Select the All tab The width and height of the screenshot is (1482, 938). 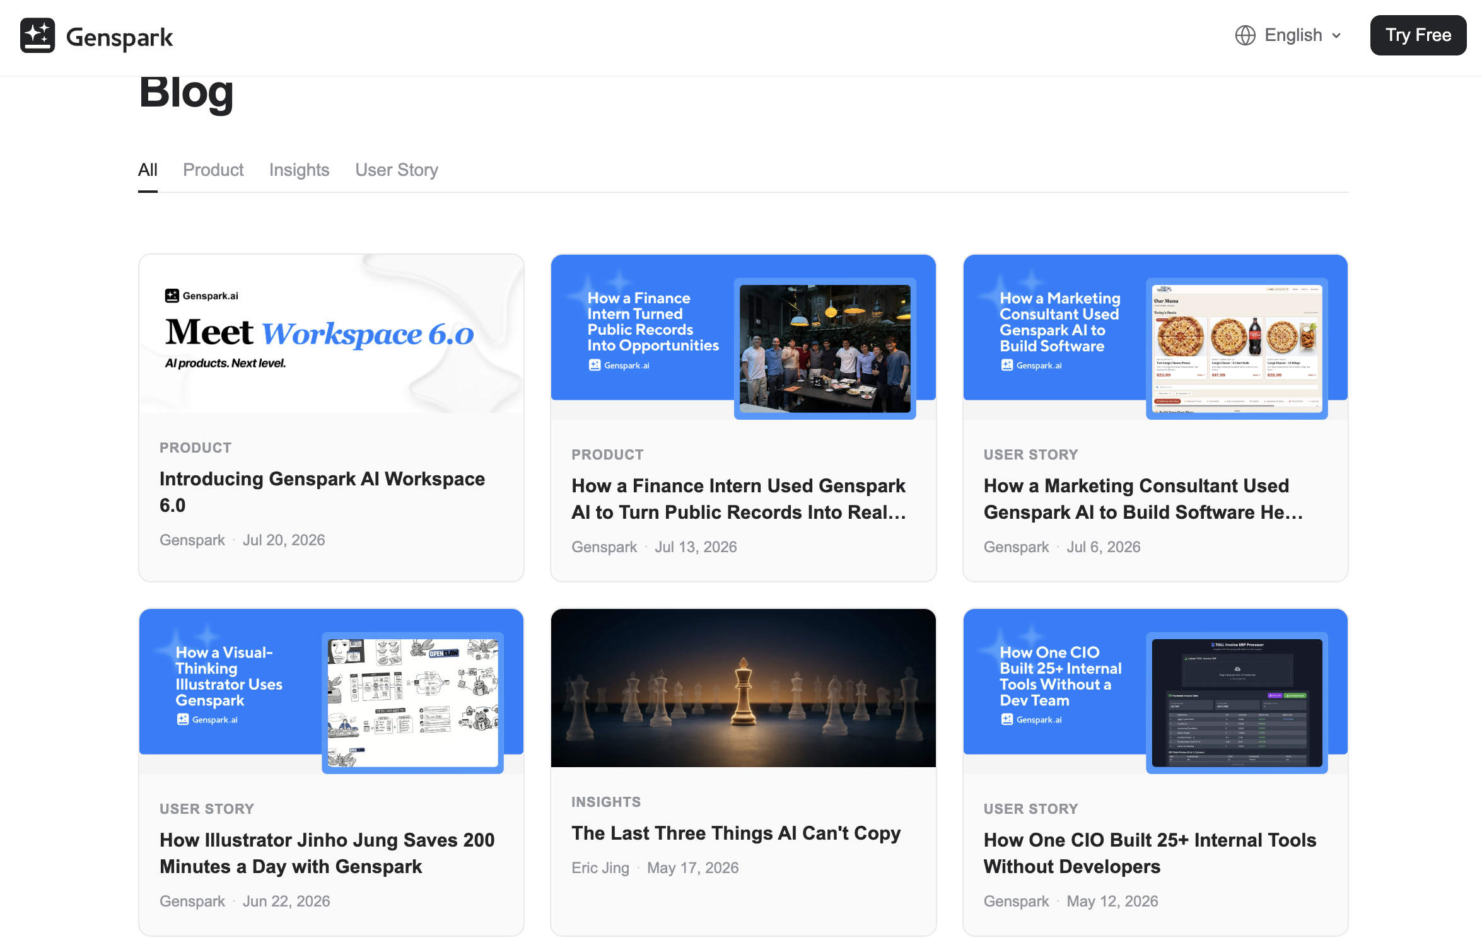pos(148,170)
